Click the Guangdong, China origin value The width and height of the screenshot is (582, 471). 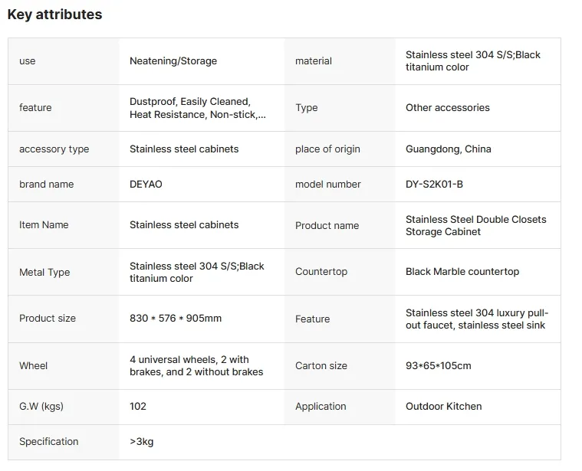tap(448, 149)
